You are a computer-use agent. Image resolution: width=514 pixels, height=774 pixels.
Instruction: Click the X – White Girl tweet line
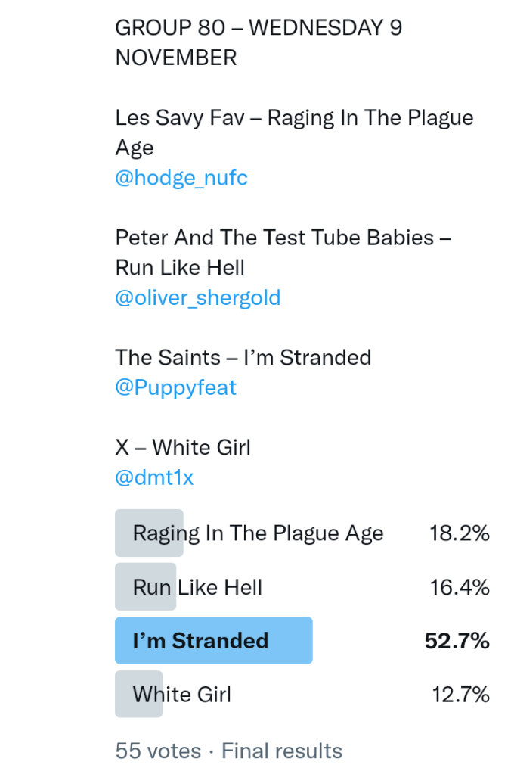click(x=183, y=447)
